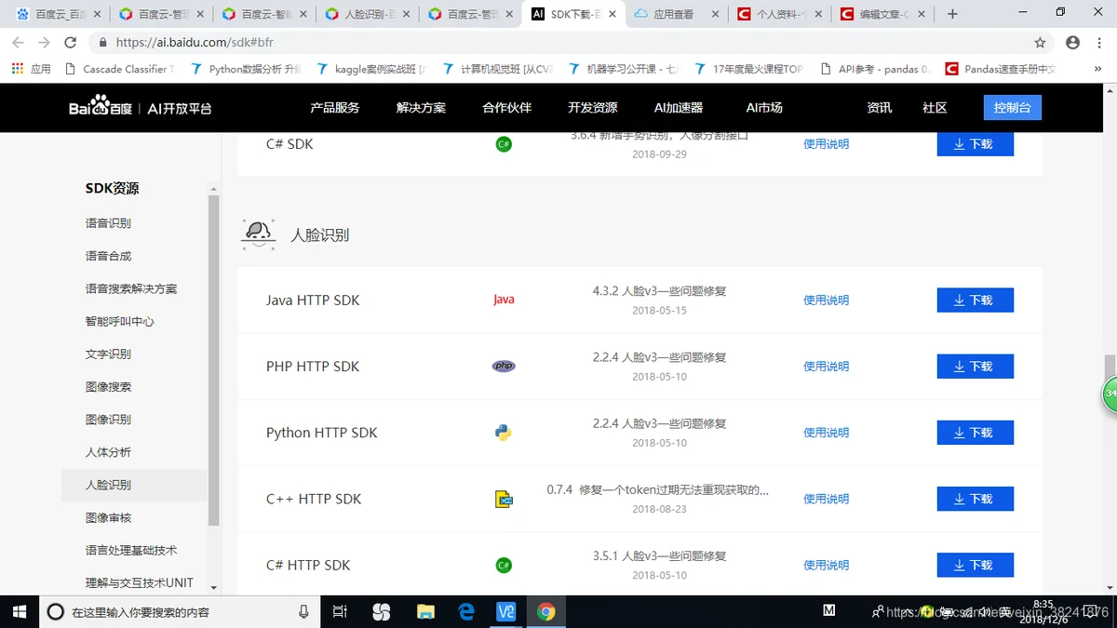This screenshot has width=1117, height=628.
Task: Click the green C# logo in C# HTTP SDK row
Action: click(x=504, y=565)
